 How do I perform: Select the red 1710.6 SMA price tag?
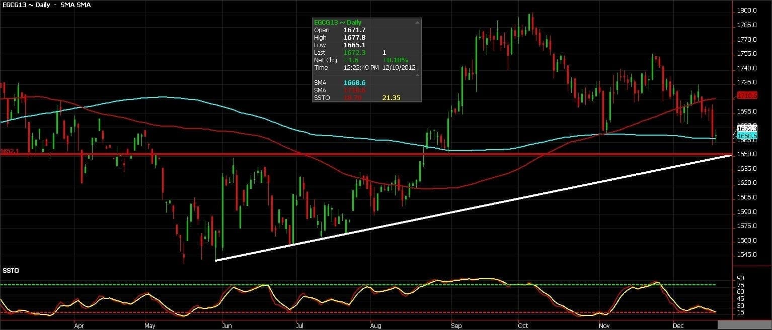747,95
